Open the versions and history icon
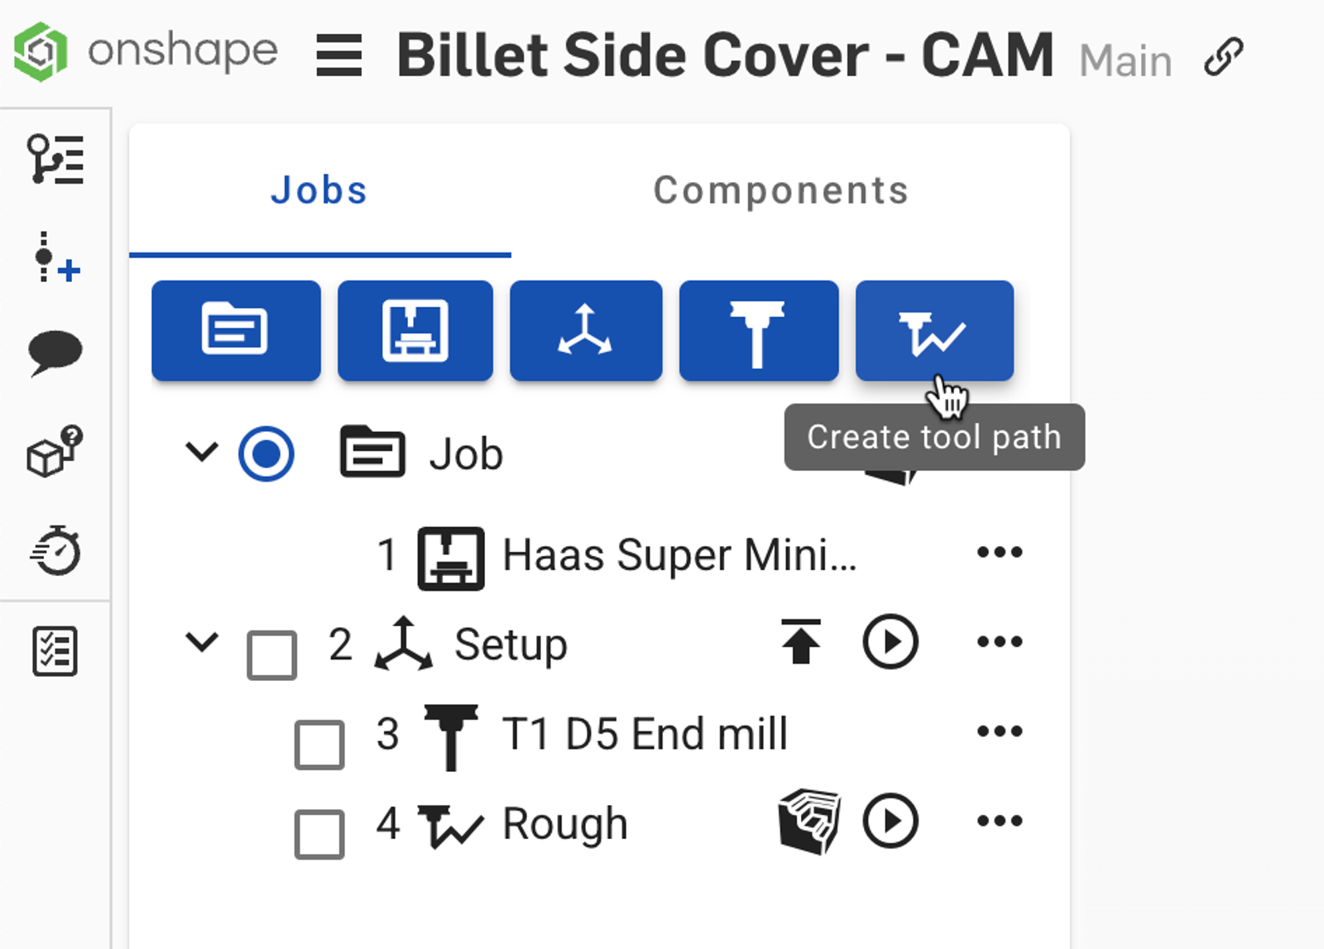The width and height of the screenshot is (1324, 949). [x=55, y=159]
